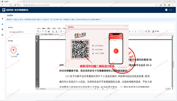
Task: Click the QR code in scan dialog
Action: [x=80, y=49]
